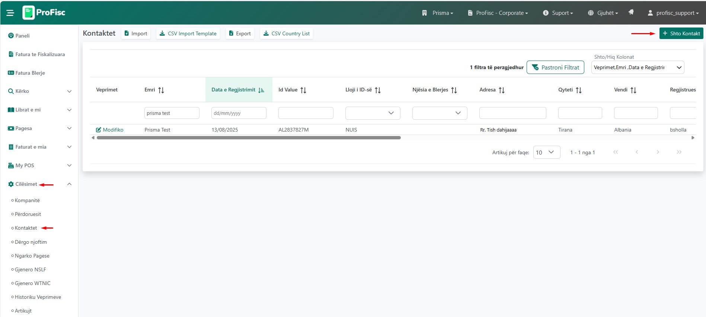
Task: Click the horizontal table scrollbar
Action: tap(249, 138)
